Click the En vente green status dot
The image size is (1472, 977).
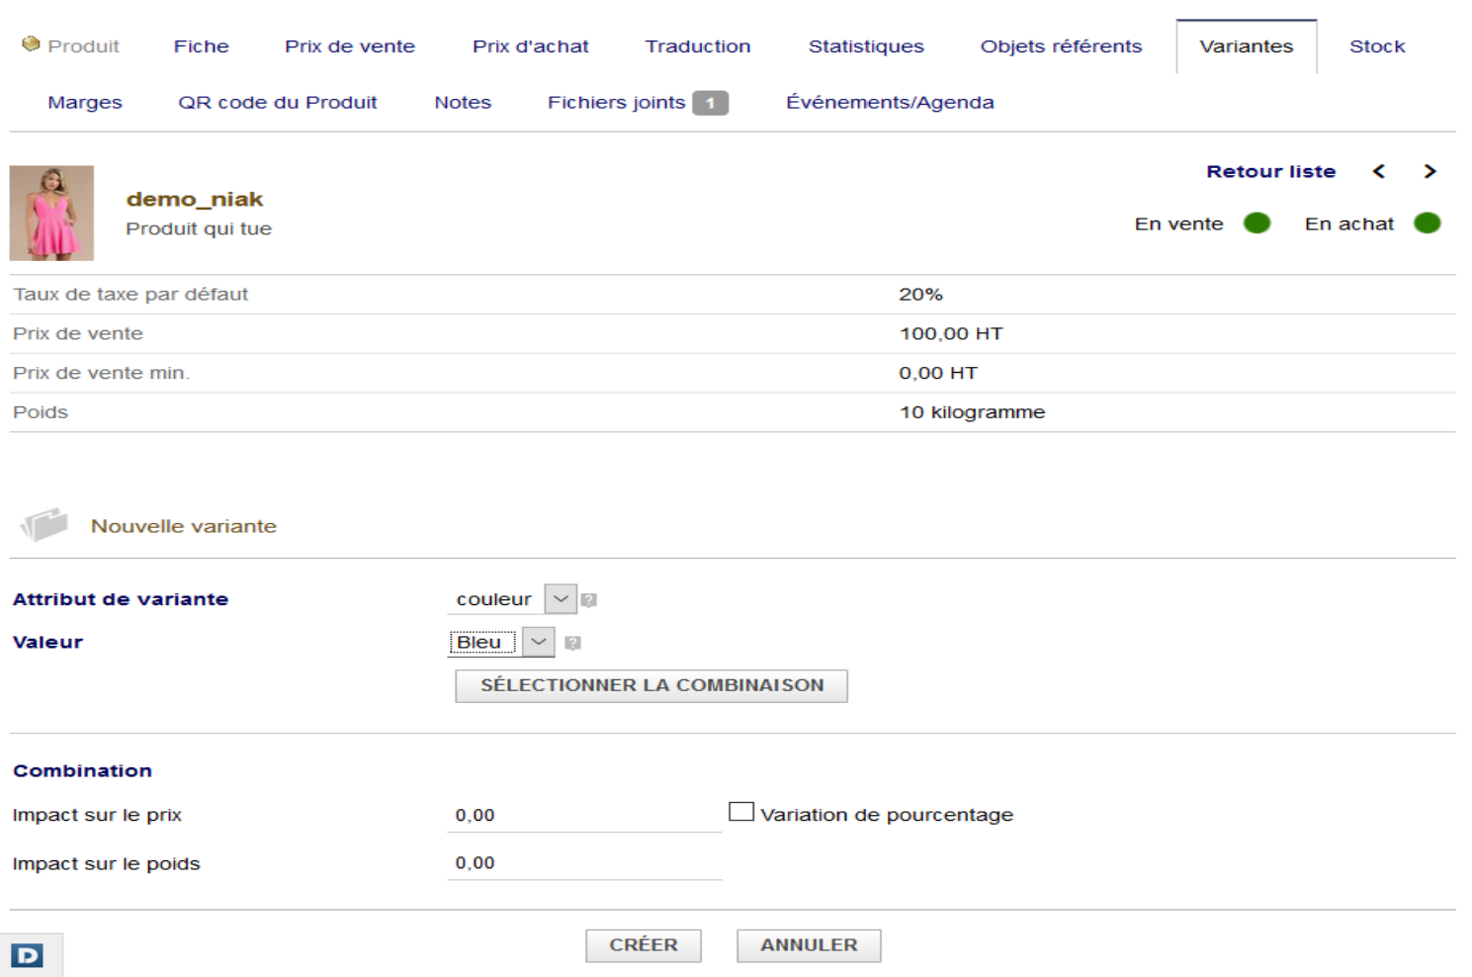1256,223
